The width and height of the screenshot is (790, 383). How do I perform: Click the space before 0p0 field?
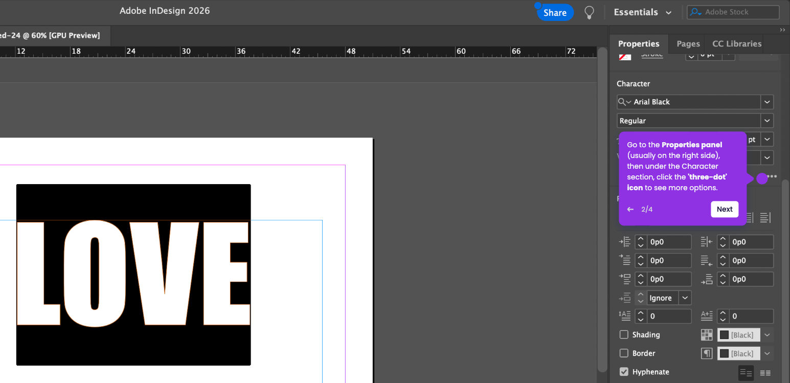point(669,279)
